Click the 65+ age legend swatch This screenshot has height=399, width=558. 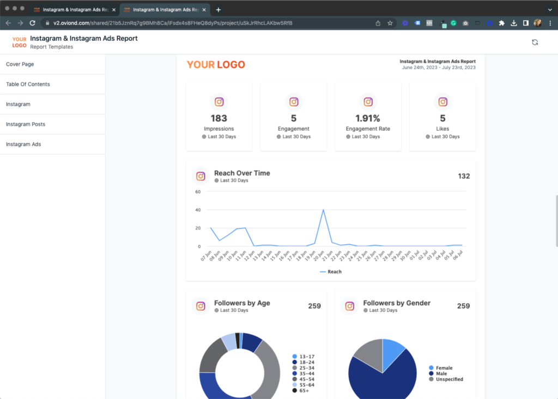(x=295, y=391)
